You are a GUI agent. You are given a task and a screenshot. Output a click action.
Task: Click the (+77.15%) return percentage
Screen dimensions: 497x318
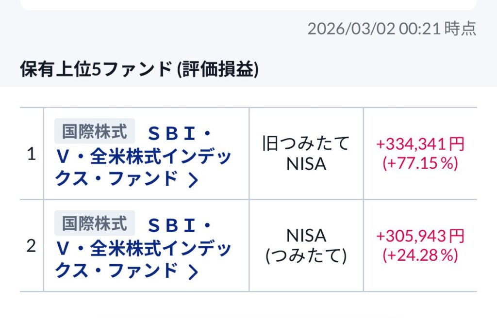(x=420, y=163)
